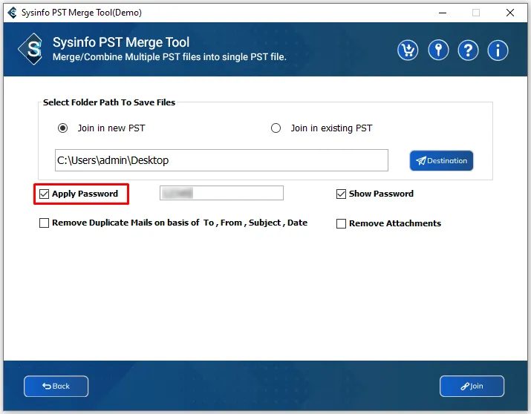Click Join to merge PST files
The width and height of the screenshot is (531, 414).
click(x=472, y=386)
